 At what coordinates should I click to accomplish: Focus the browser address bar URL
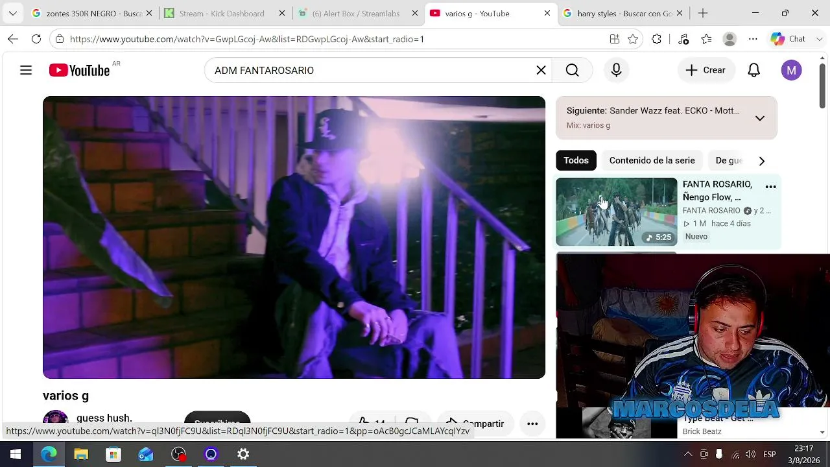tap(246, 39)
